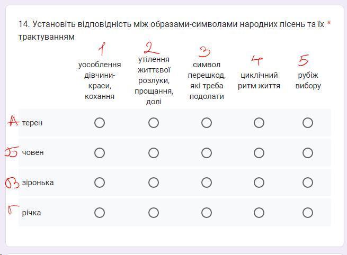347x255 pixels.
Task: Select терен radio for рубіж вибору
Action: click(308, 123)
